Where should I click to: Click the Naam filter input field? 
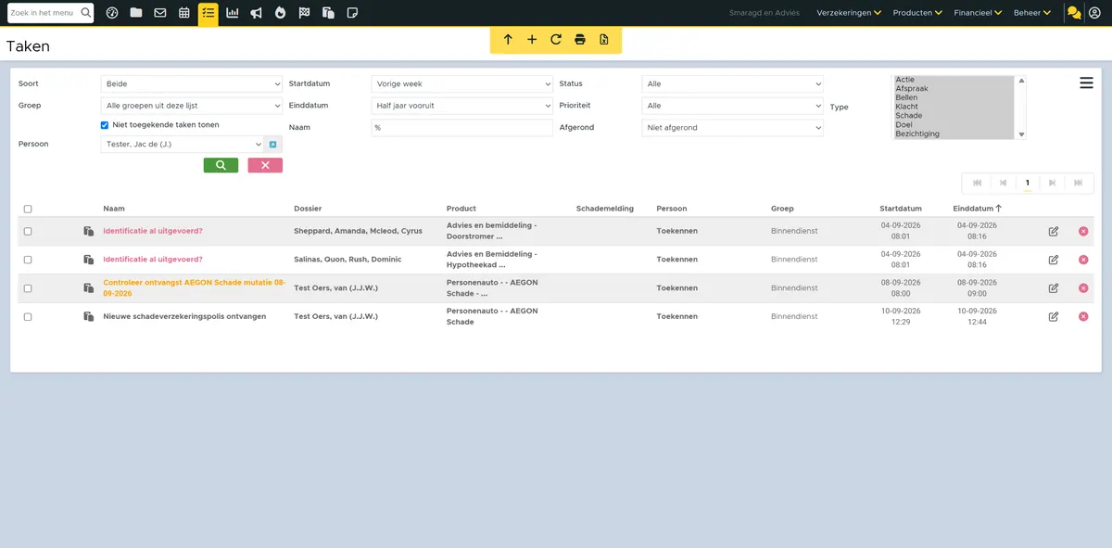coord(461,128)
